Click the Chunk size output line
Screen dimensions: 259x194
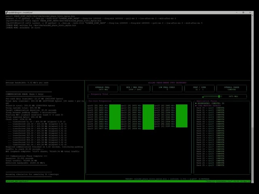[x=18, y=119]
